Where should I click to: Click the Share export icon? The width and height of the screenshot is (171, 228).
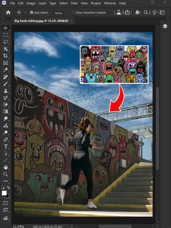pos(127,13)
